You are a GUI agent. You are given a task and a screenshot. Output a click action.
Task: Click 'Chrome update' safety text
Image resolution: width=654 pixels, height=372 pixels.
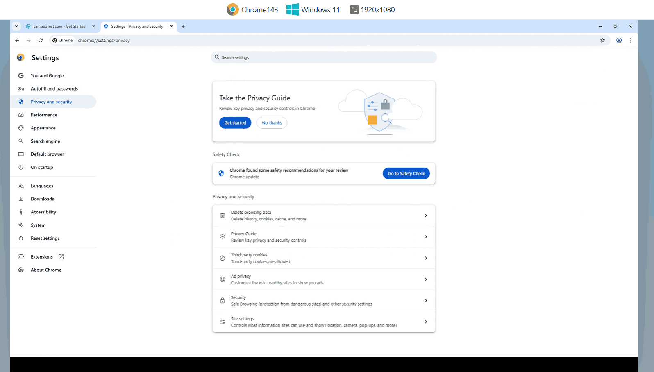244,177
